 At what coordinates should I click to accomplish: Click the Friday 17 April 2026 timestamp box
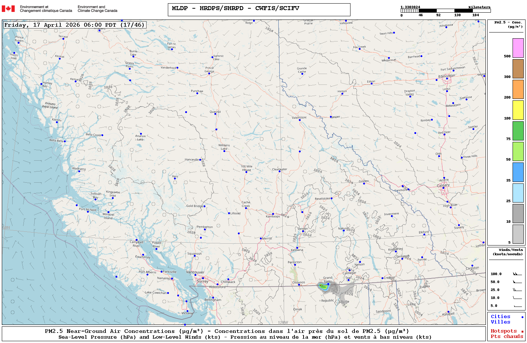point(75,25)
